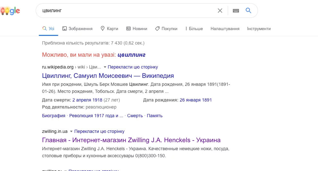Click the picture icon of Зображення
The height and width of the screenshot is (171, 318).
coord(64,28)
